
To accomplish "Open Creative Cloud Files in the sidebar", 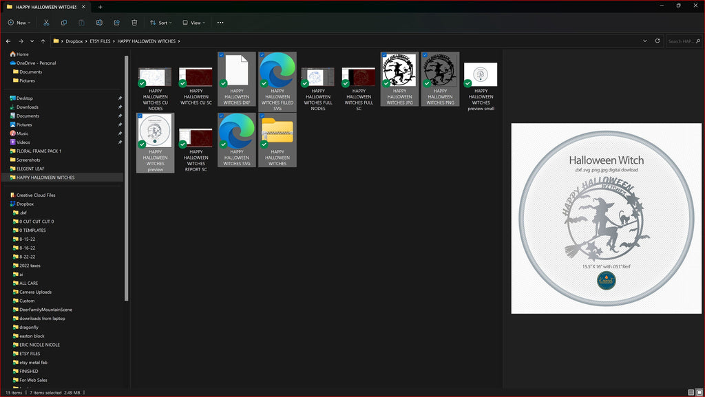I will click(36, 195).
